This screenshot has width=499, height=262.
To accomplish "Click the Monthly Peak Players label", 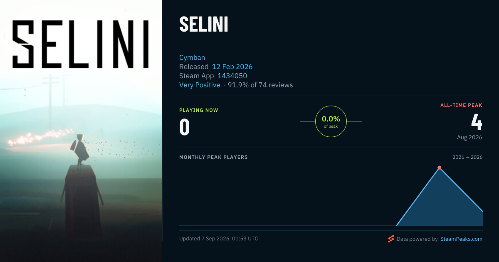I will tap(213, 157).
